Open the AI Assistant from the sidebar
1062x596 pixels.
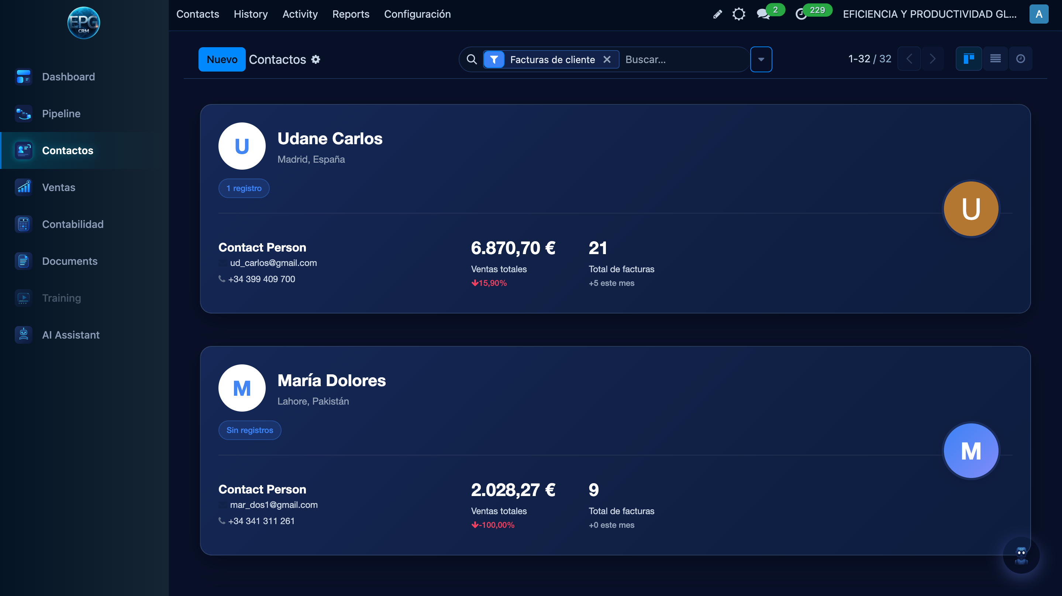pyautogui.click(x=71, y=335)
